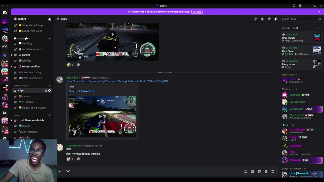Viewport: 324px width, 182px height.
Task: Open the Ready or Not activity card
Action: pos(302,64)
